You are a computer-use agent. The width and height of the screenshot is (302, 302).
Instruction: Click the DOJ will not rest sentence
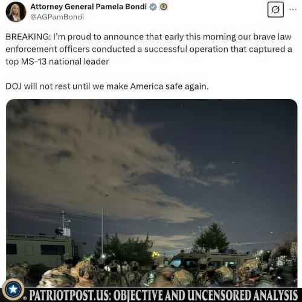(x=107, y=86)
